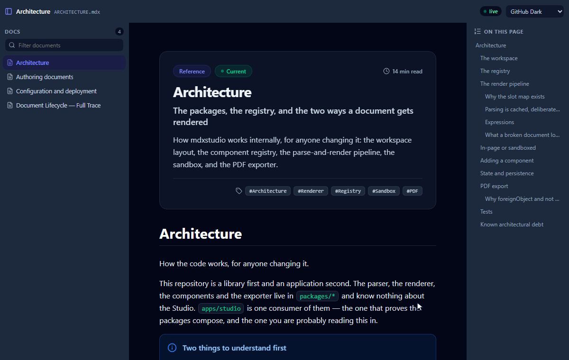Jump to Adding a component section
Viewport: 569px width, 360px height.
[x=507, y=161]
